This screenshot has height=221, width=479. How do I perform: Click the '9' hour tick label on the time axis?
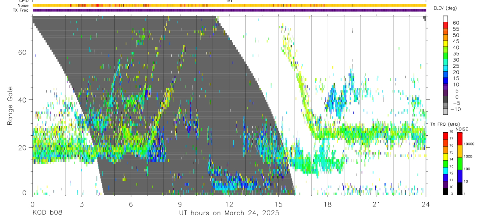[180, 204]
